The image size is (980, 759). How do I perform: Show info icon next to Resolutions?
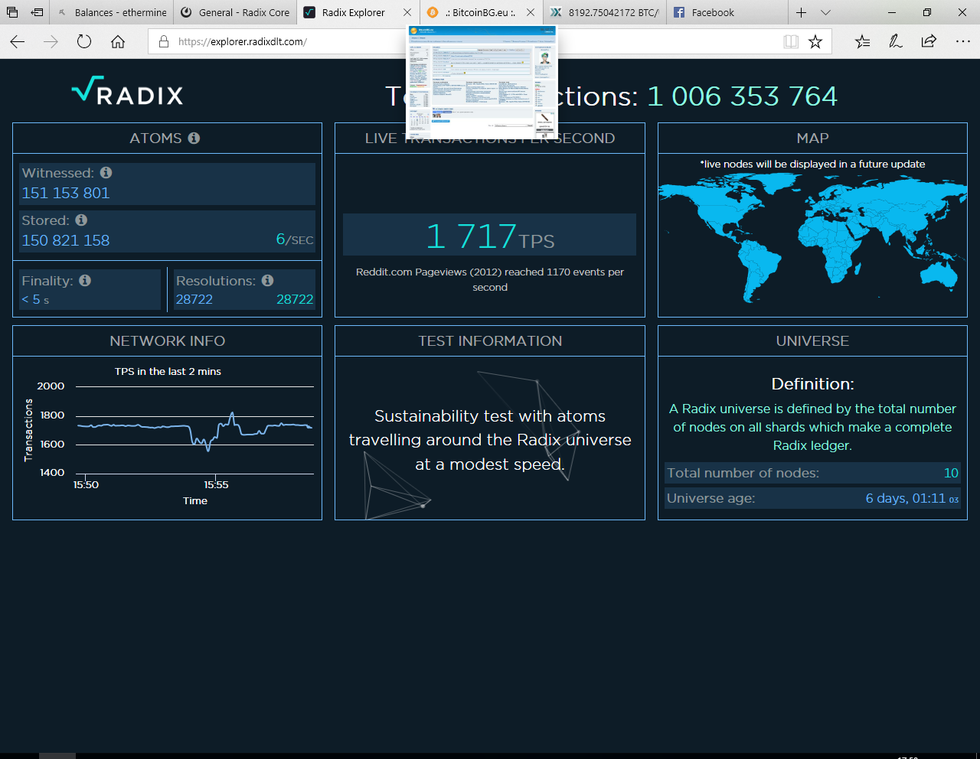pyautogui.click(x=267, y=281)
